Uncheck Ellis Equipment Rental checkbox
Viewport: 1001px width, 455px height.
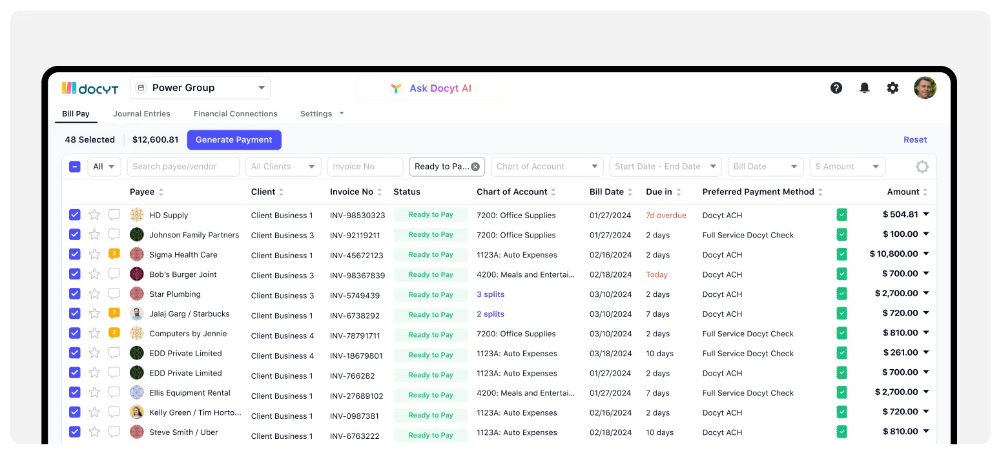[75, 392]
